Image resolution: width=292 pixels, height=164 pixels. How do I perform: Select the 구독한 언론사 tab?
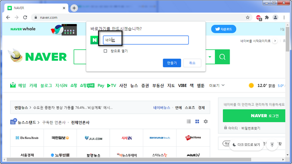pyautogui.click(x=54, y=123)
